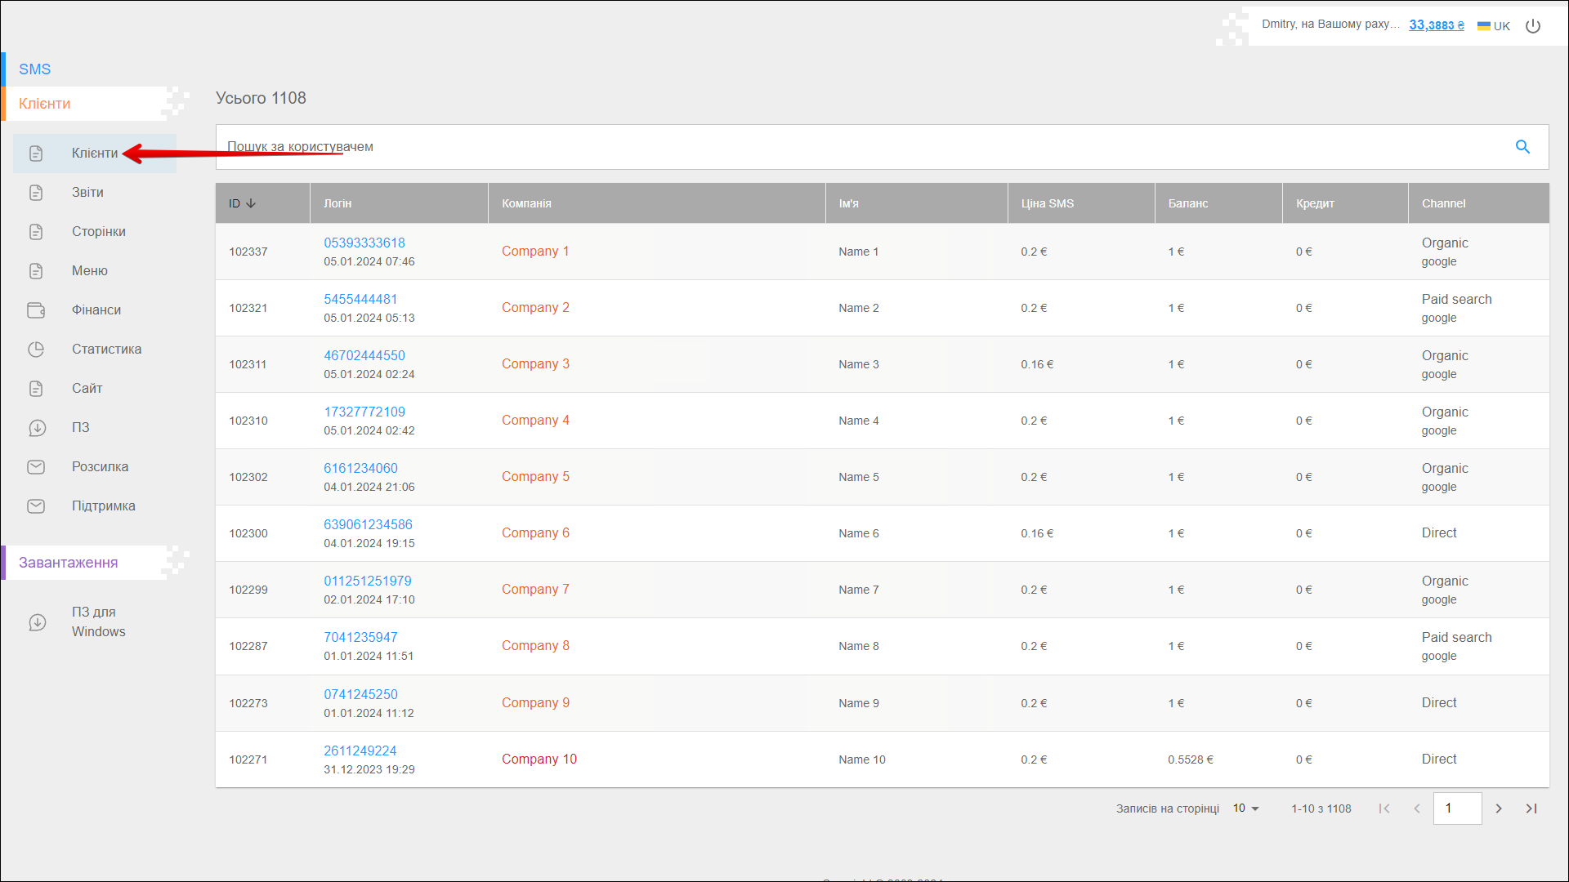This screenshot has height=882, width=1569.
Task: Click the account balance 33,3883 link
Action: [1436, 25]
